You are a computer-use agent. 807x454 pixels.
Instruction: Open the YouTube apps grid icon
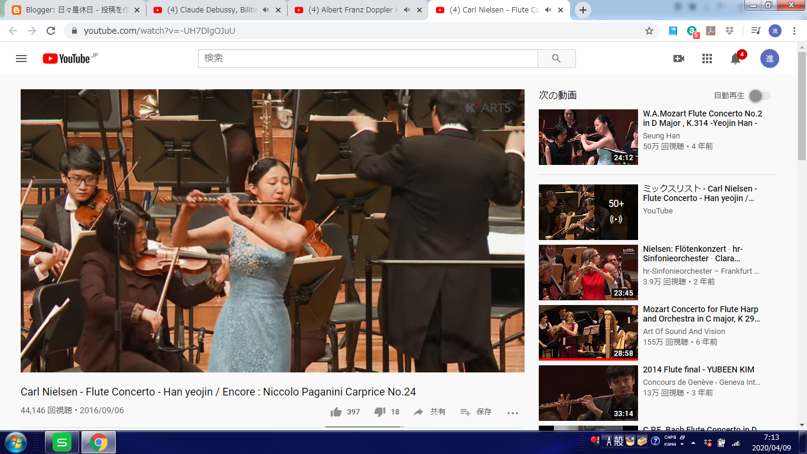click(707, 59)
